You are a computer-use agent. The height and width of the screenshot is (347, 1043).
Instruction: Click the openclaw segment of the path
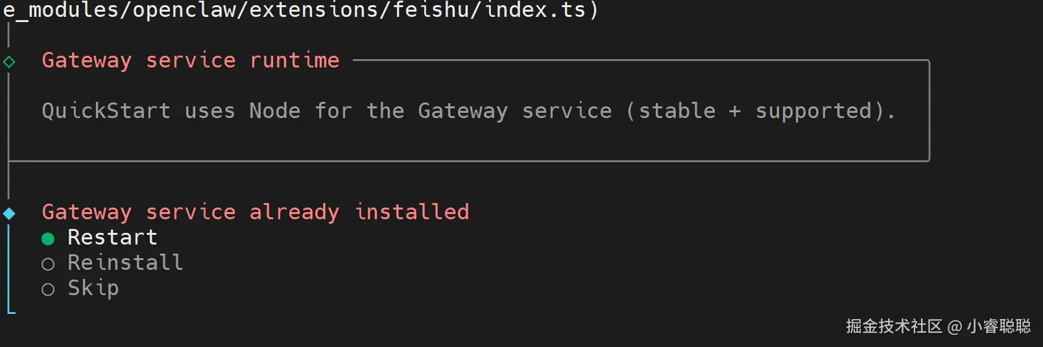coord(184,10)
